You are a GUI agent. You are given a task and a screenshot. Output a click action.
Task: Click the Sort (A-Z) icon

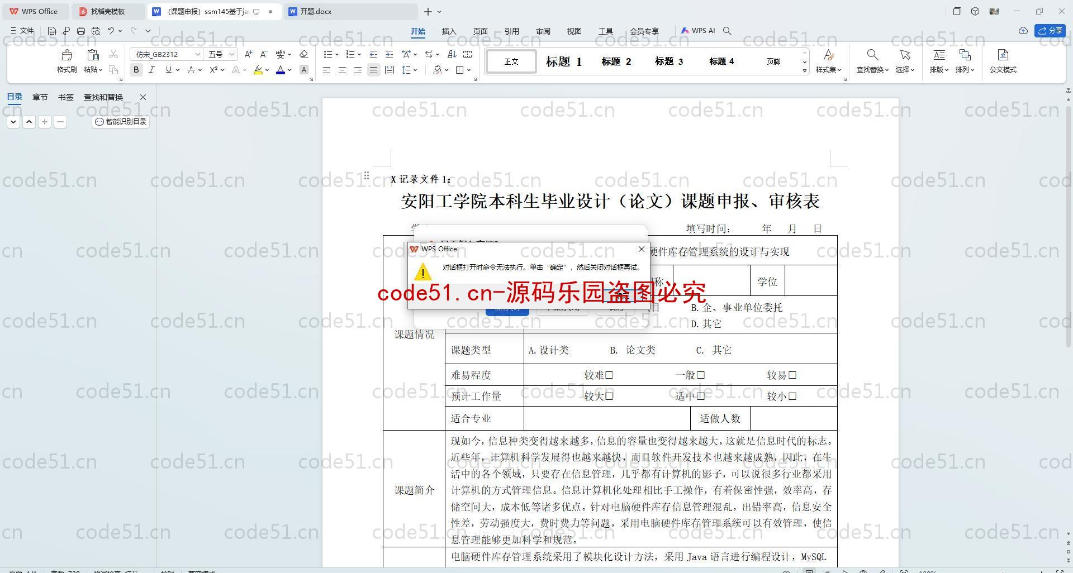click(x=452, y=54)
